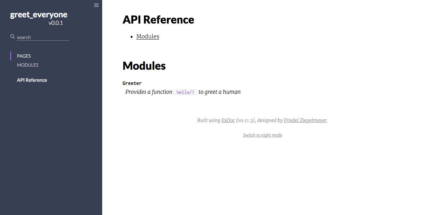This screenshot has width=423, height=215.
Task: Follow the Modules link in bullet list
Action: click(148, 36)
